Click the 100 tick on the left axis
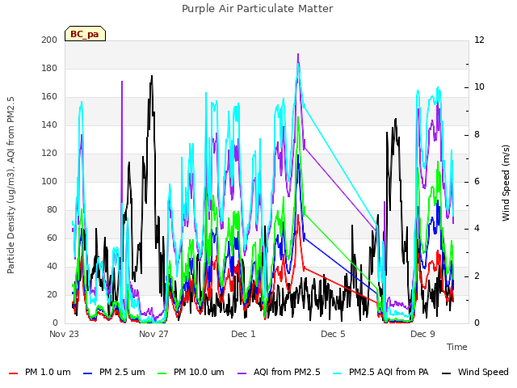The image size is (517, 388). [x=49, y=181]
